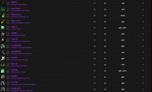The image size is (152, 92).
Task: Click the Green Dragonskin Cloak icon
Action: (x=3, y=9)
